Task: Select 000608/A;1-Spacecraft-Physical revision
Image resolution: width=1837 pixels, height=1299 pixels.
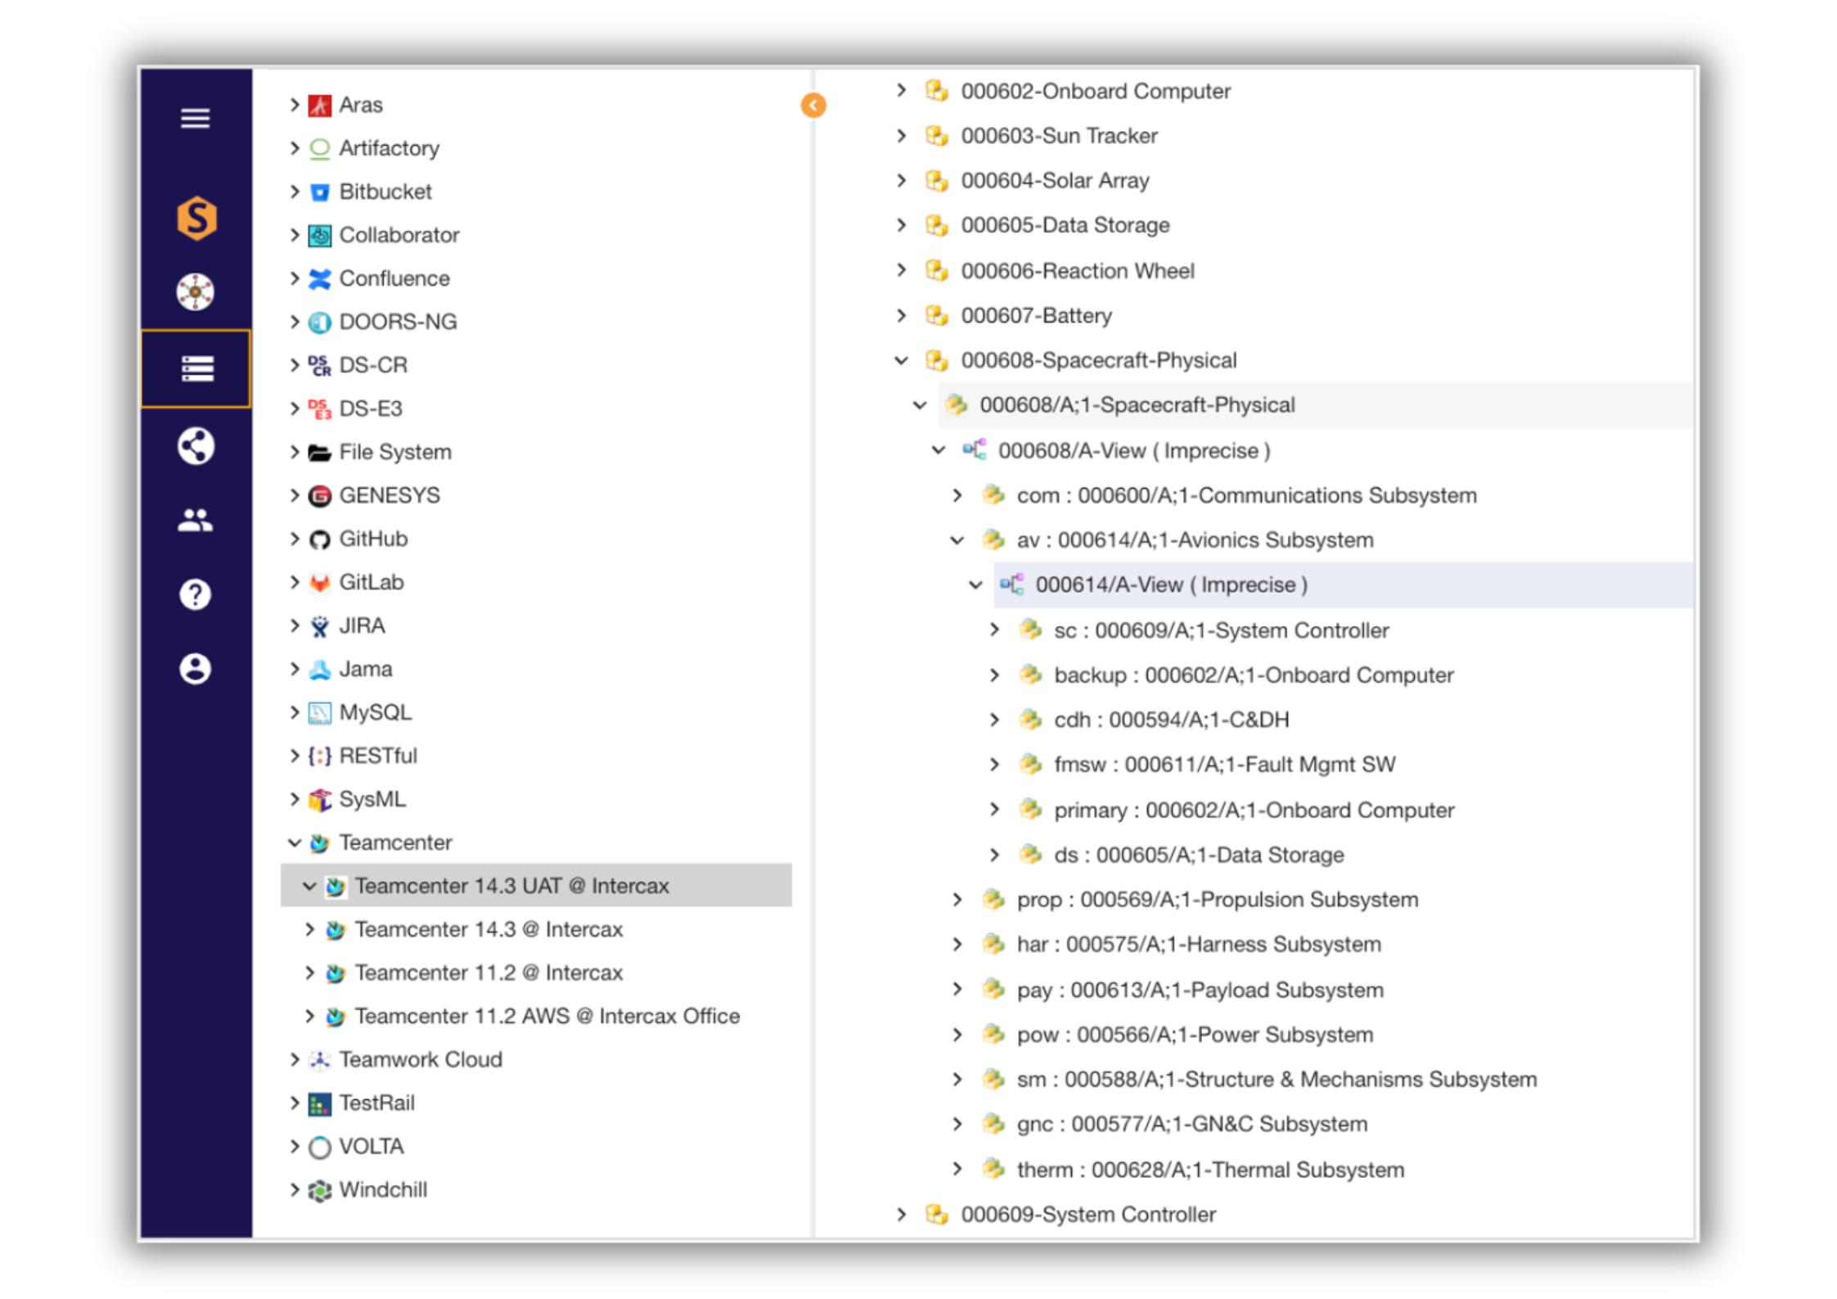Action: click(x=1137, y=405)
